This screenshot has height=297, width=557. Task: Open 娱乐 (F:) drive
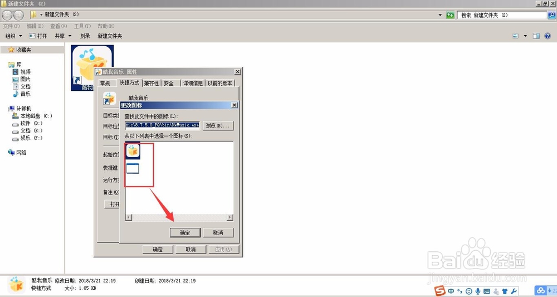point(28,138)
